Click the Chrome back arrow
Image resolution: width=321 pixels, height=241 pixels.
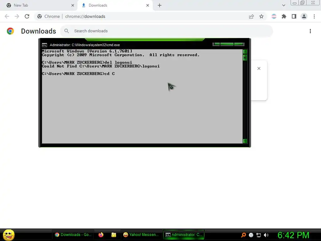(7, 16)
